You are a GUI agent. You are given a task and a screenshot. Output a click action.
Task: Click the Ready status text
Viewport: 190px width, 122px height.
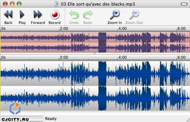coord(51,119)
